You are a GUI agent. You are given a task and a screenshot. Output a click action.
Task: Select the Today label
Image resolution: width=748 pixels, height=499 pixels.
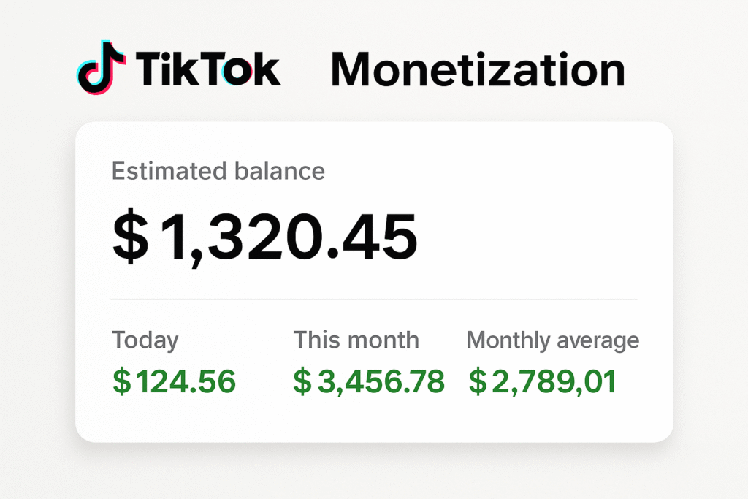145,340
